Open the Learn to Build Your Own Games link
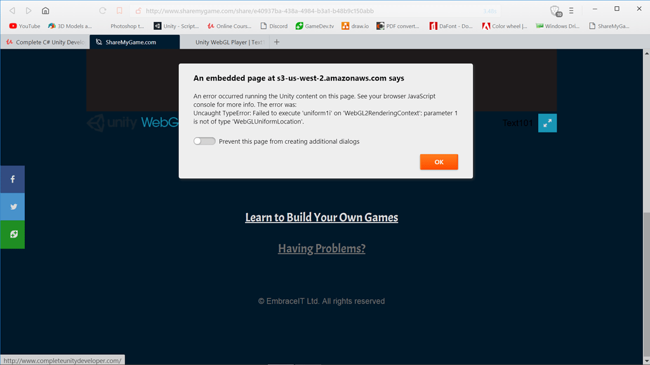This screenshot has width=650, height=365. (x=321, y=217)
